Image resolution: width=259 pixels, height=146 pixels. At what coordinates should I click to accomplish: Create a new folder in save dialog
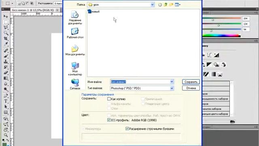point(171,4)
